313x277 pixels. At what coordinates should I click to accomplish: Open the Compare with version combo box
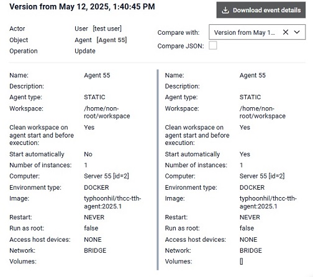tap(257, 32)
